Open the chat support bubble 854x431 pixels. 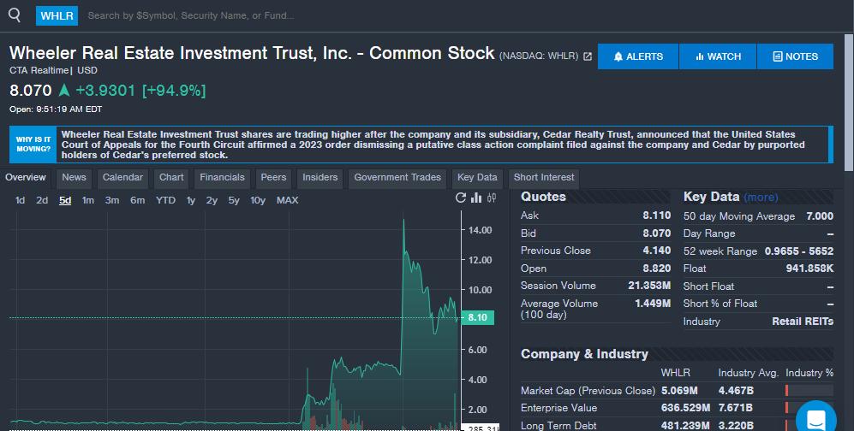(815, 418)
